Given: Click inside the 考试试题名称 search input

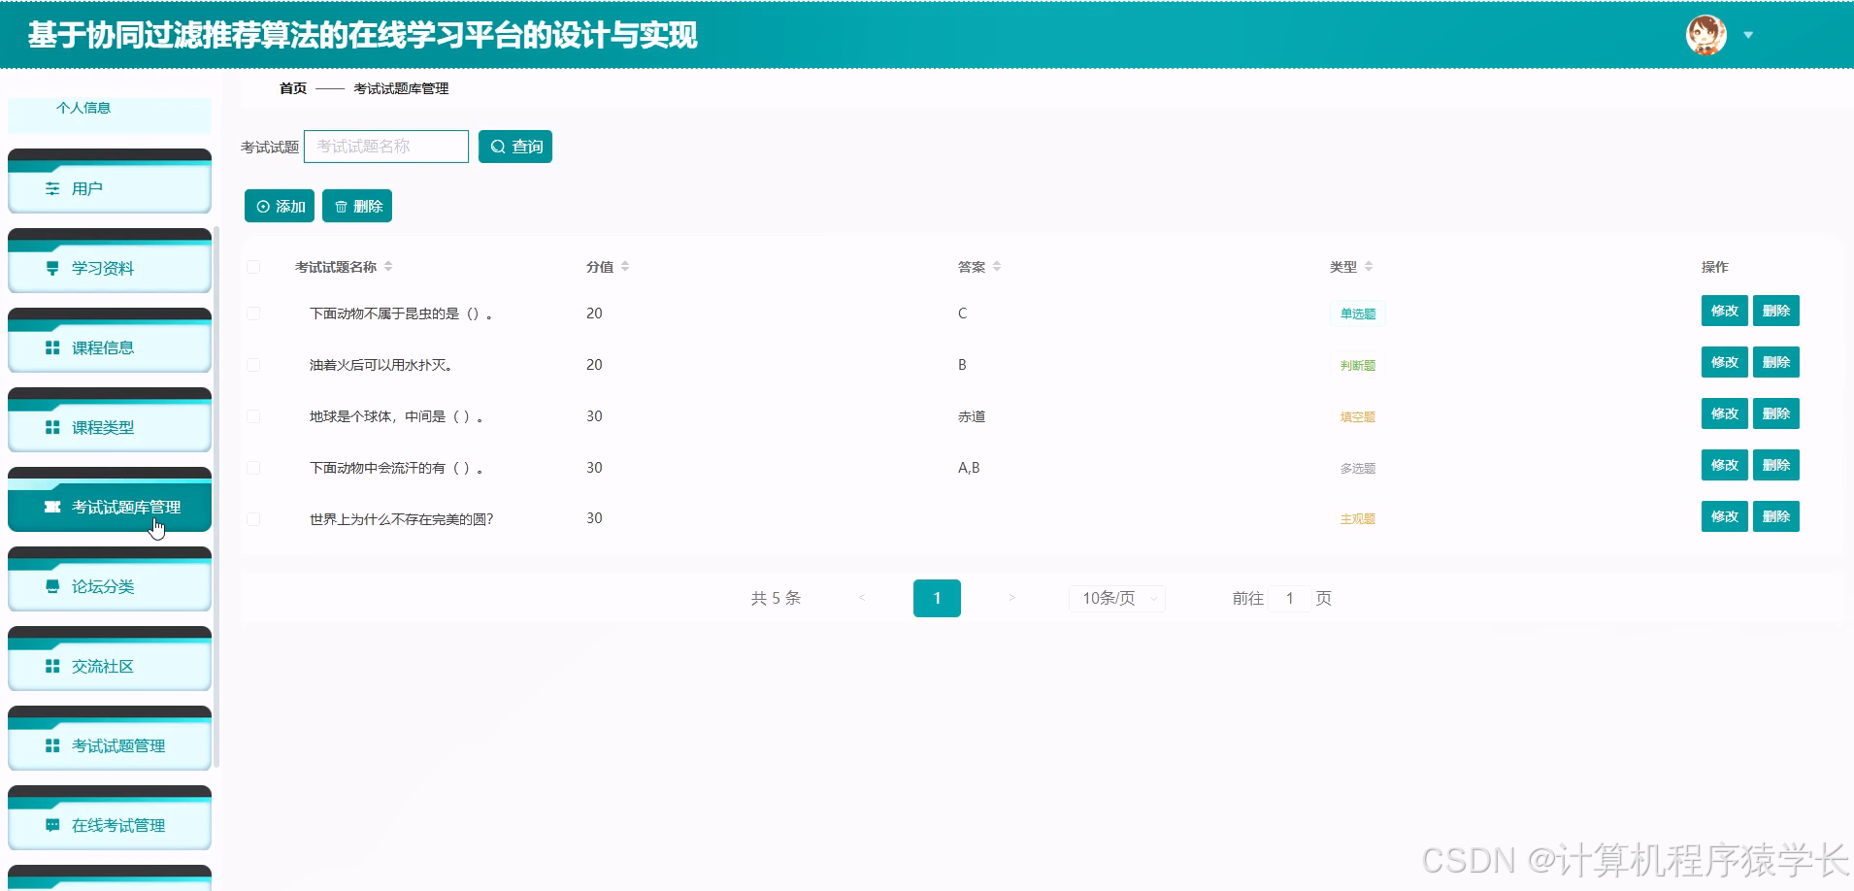Looking at the screenshot, I should pos(385,147).
